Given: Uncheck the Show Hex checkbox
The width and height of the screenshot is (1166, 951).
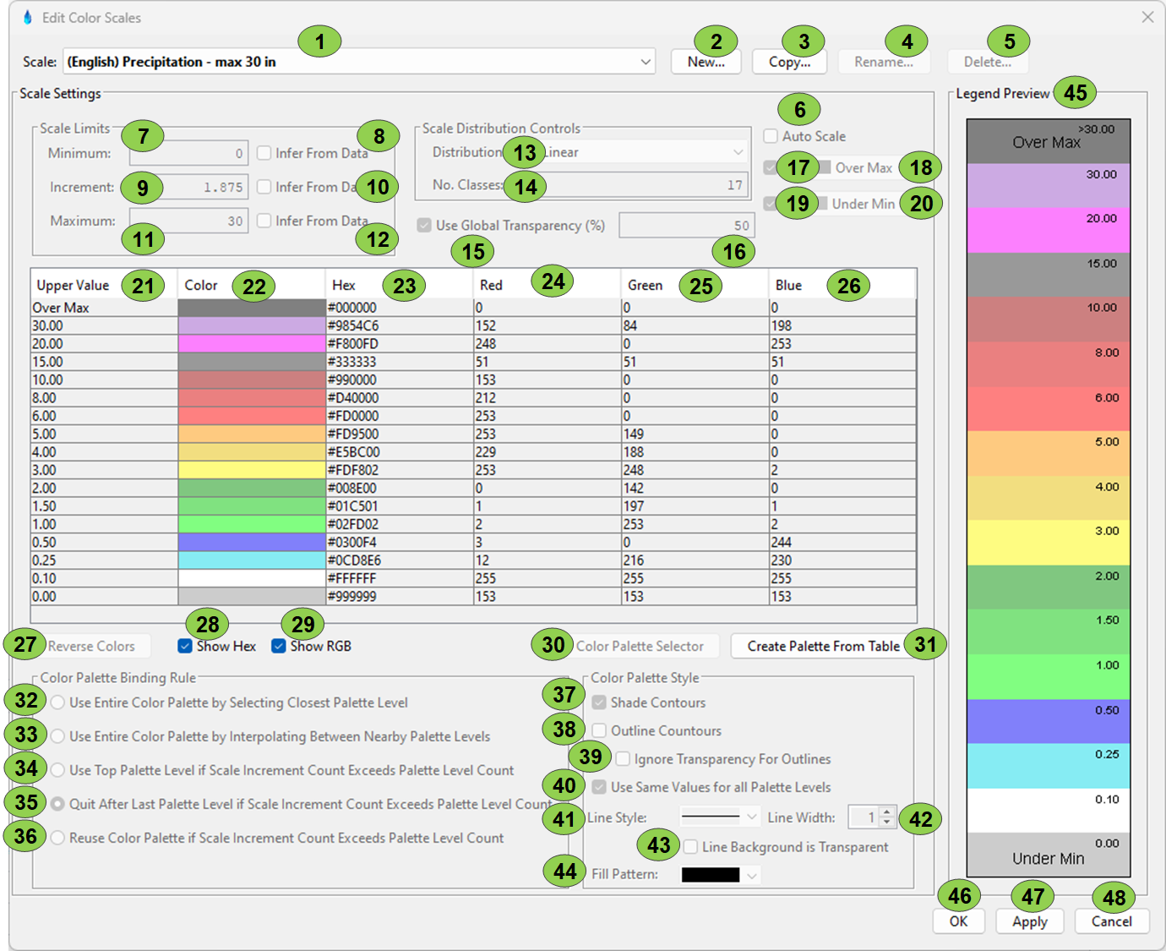Looking at the screenshot, I should 185,646.
